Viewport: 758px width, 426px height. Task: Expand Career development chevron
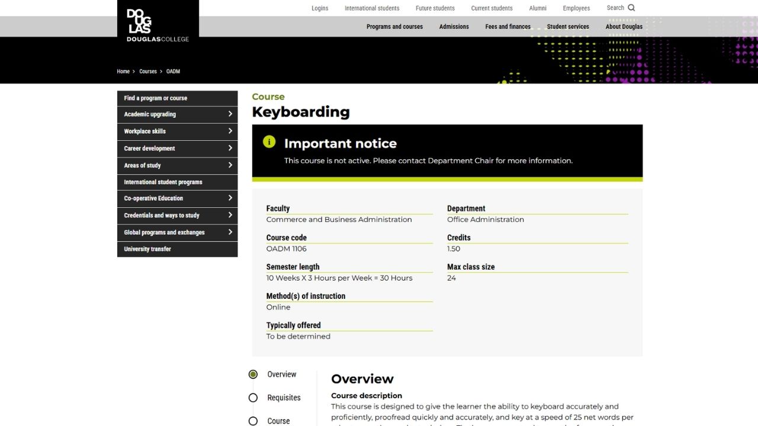pos(230,148)
